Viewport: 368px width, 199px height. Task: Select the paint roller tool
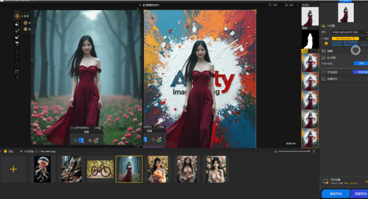[x=17, y=44]
